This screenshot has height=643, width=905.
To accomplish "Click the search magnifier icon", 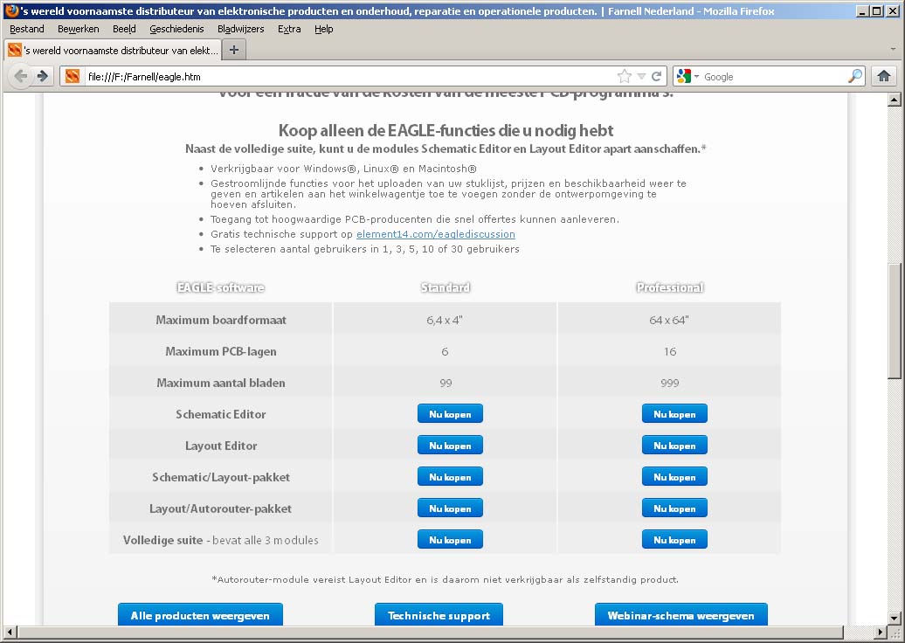I will [855, 76].
